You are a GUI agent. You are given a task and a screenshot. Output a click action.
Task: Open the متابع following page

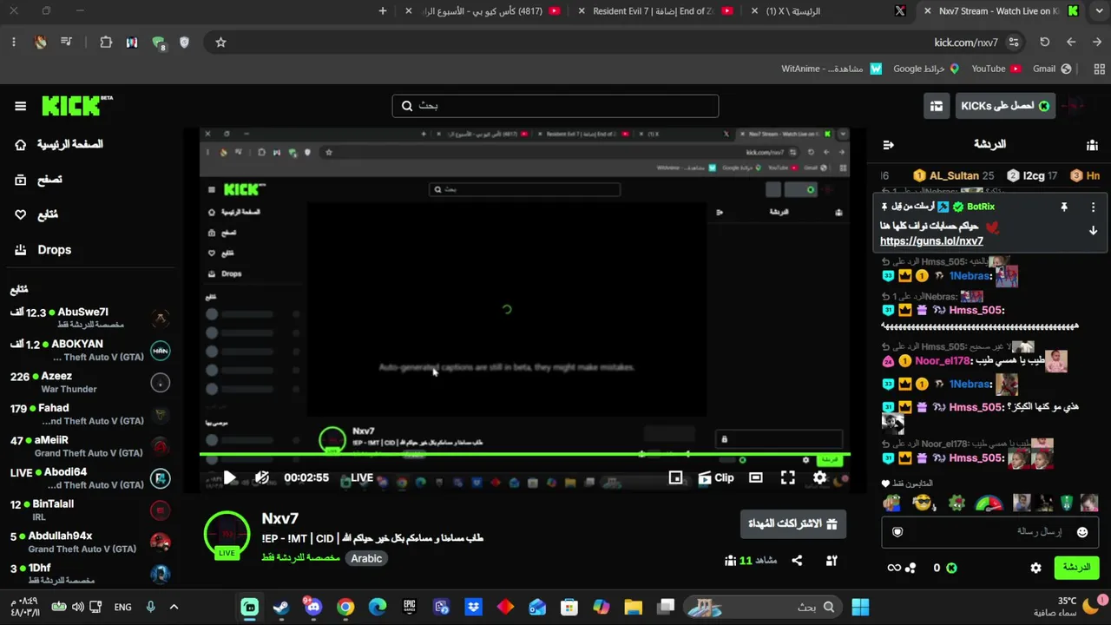point(48,214)
